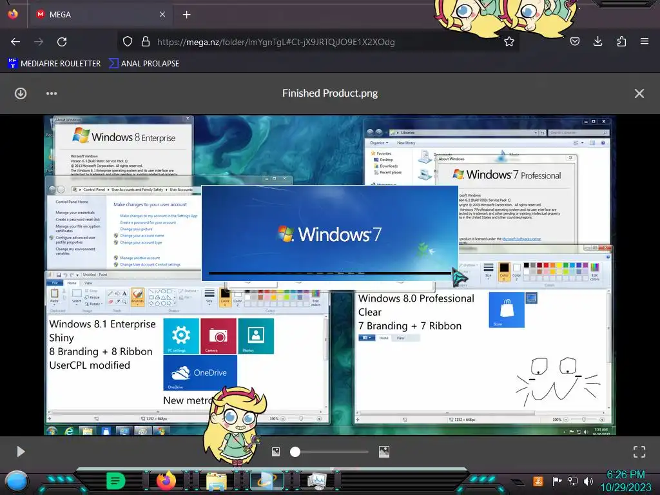This screenshot has width=660, height=495.
Task: Download Finished Product.png from the viewer
Action: [21, 93]
